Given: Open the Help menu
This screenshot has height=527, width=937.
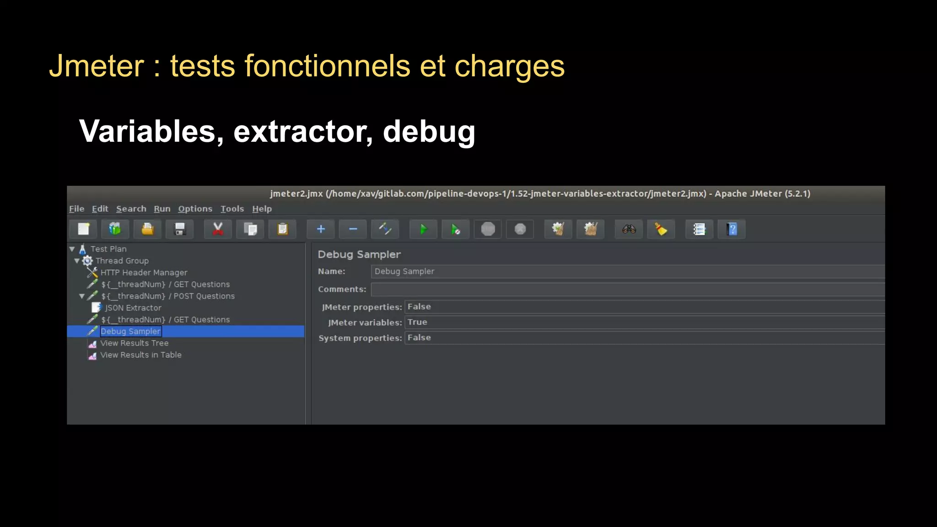Looking at the screenshot, I should click(x=262, y=209).
